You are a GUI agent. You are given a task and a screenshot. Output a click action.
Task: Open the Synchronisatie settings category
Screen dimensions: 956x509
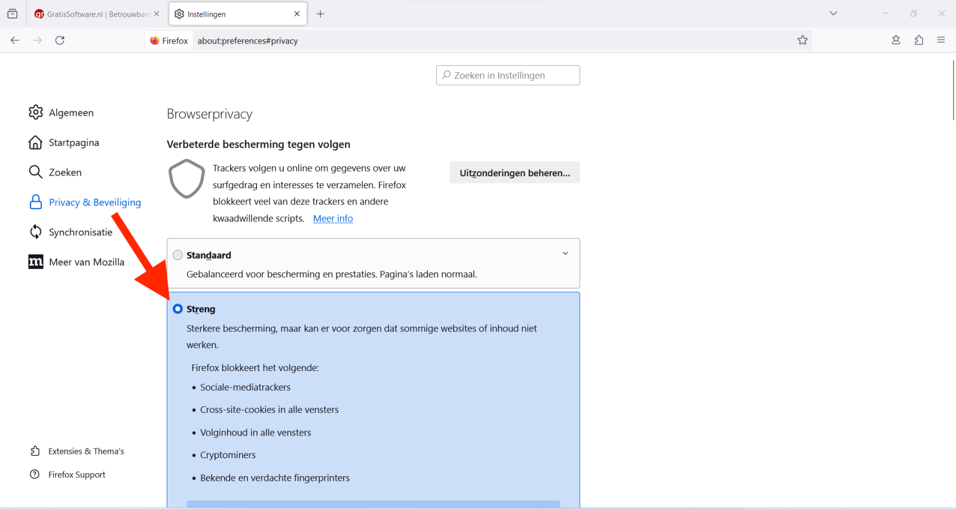(x=80, y=232)
